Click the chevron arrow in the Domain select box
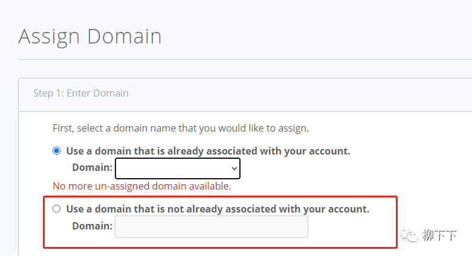472x256 pixels. (234, 168)
